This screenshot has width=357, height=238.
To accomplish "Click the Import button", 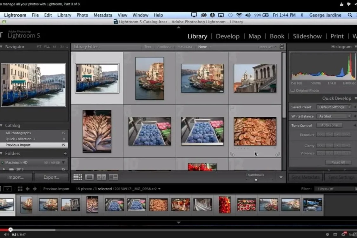I will click(16, 177).
